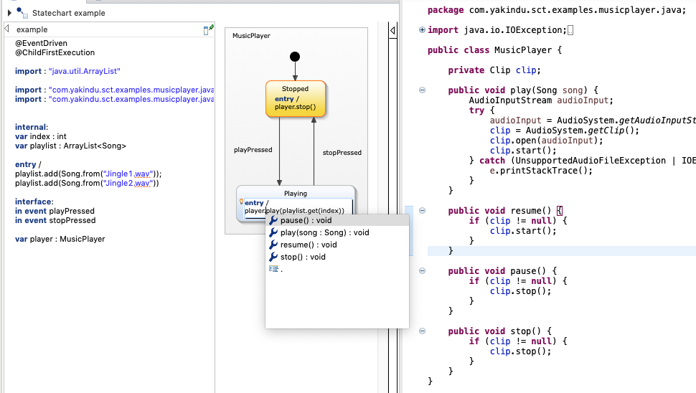The image size is (696, 393).
Task: Choose stop() : void from proposal list
Action: [302, 257]
